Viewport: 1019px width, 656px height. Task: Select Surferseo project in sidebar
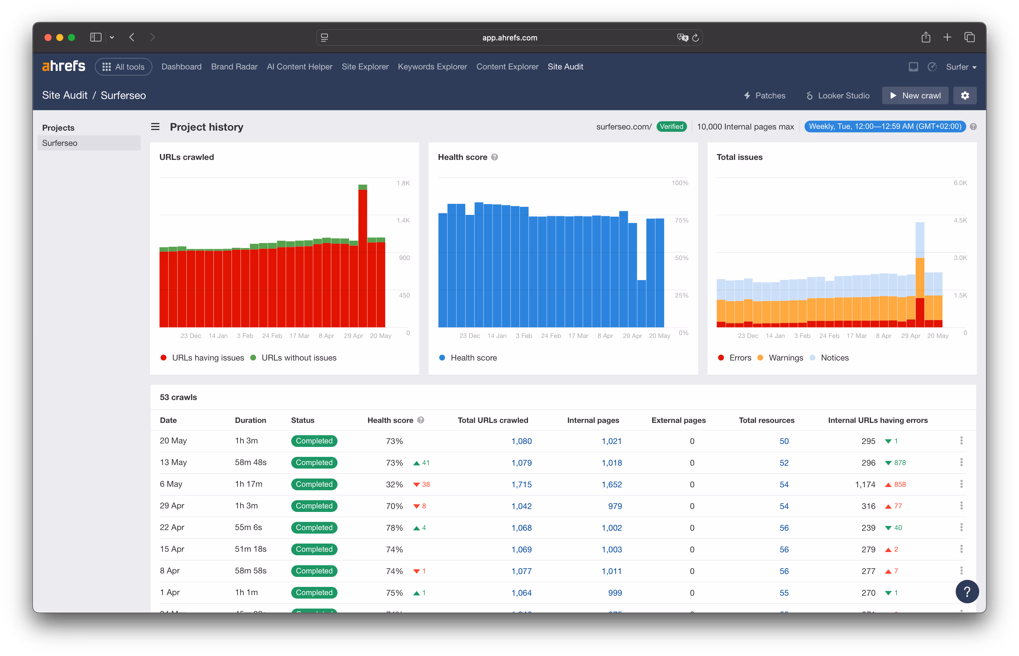(x=60, y=143)
